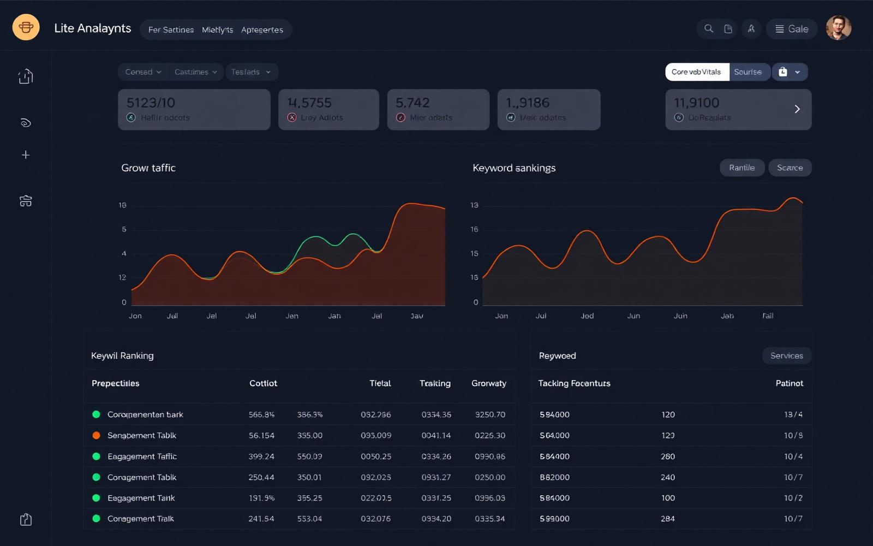The height and width of the screenshot is (546, 873).
Task: Click the 10/2 cell
Action: [793, 498]
